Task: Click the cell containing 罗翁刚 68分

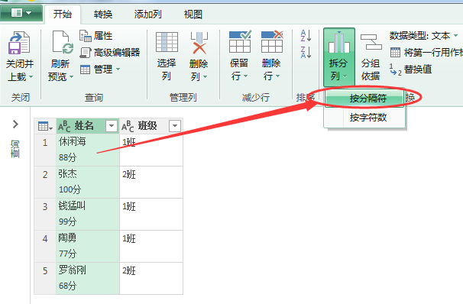Action: pos(88,278)
